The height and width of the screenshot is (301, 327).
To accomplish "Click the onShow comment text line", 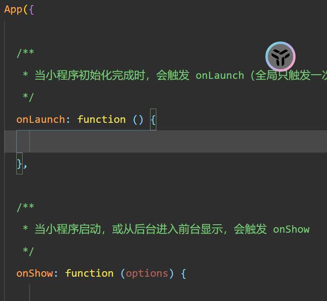I will [x=166, y=229].
